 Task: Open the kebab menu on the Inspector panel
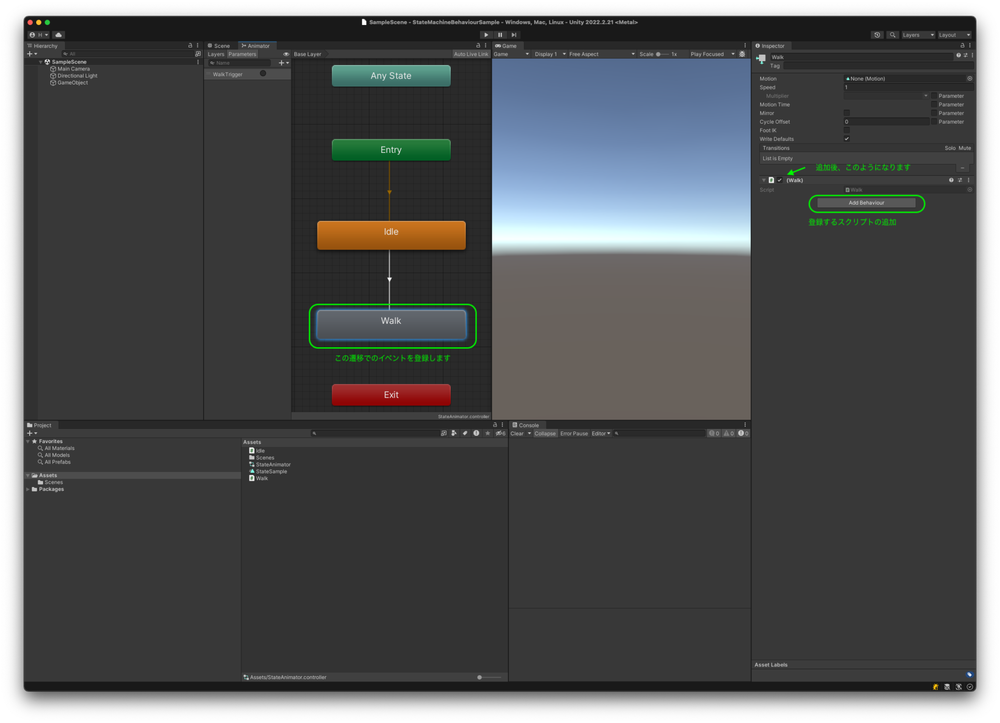pyautogui.click(x=970, y=45)
